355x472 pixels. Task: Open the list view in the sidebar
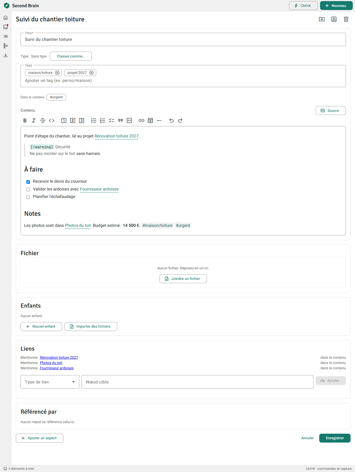point(6,36)
